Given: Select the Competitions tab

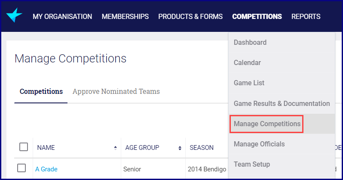Looking at the screenshot, I should point(41,91).
